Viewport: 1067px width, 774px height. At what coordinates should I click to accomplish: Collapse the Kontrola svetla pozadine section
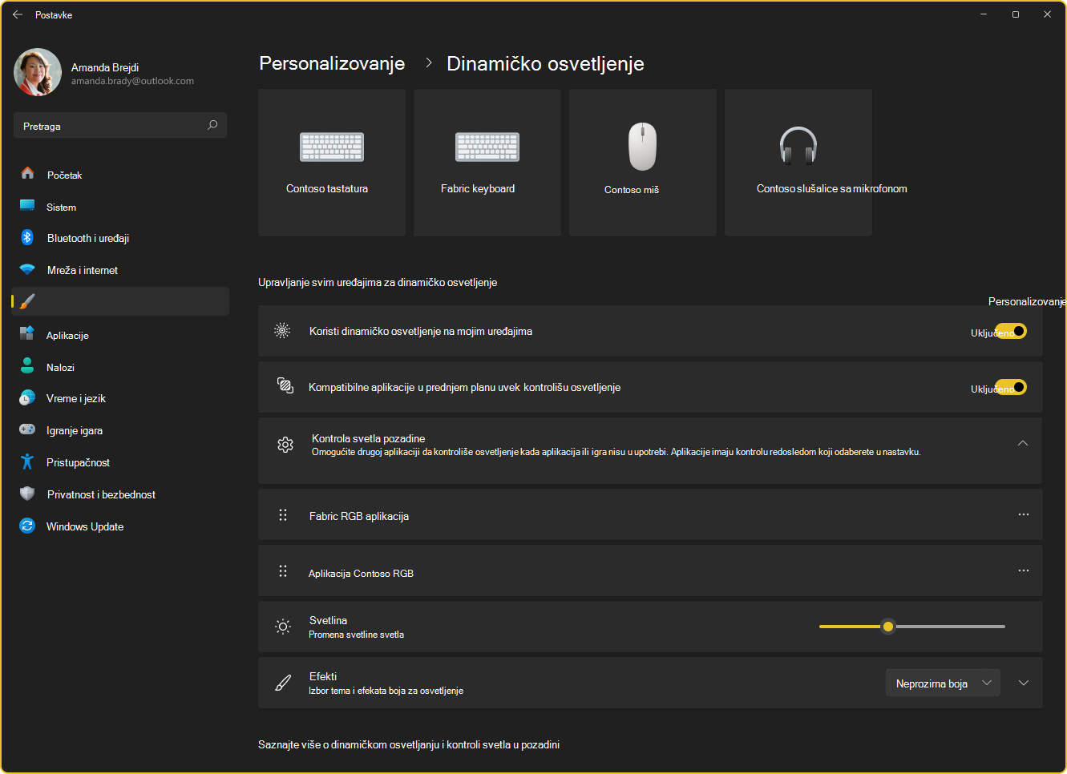point(1023,443)
